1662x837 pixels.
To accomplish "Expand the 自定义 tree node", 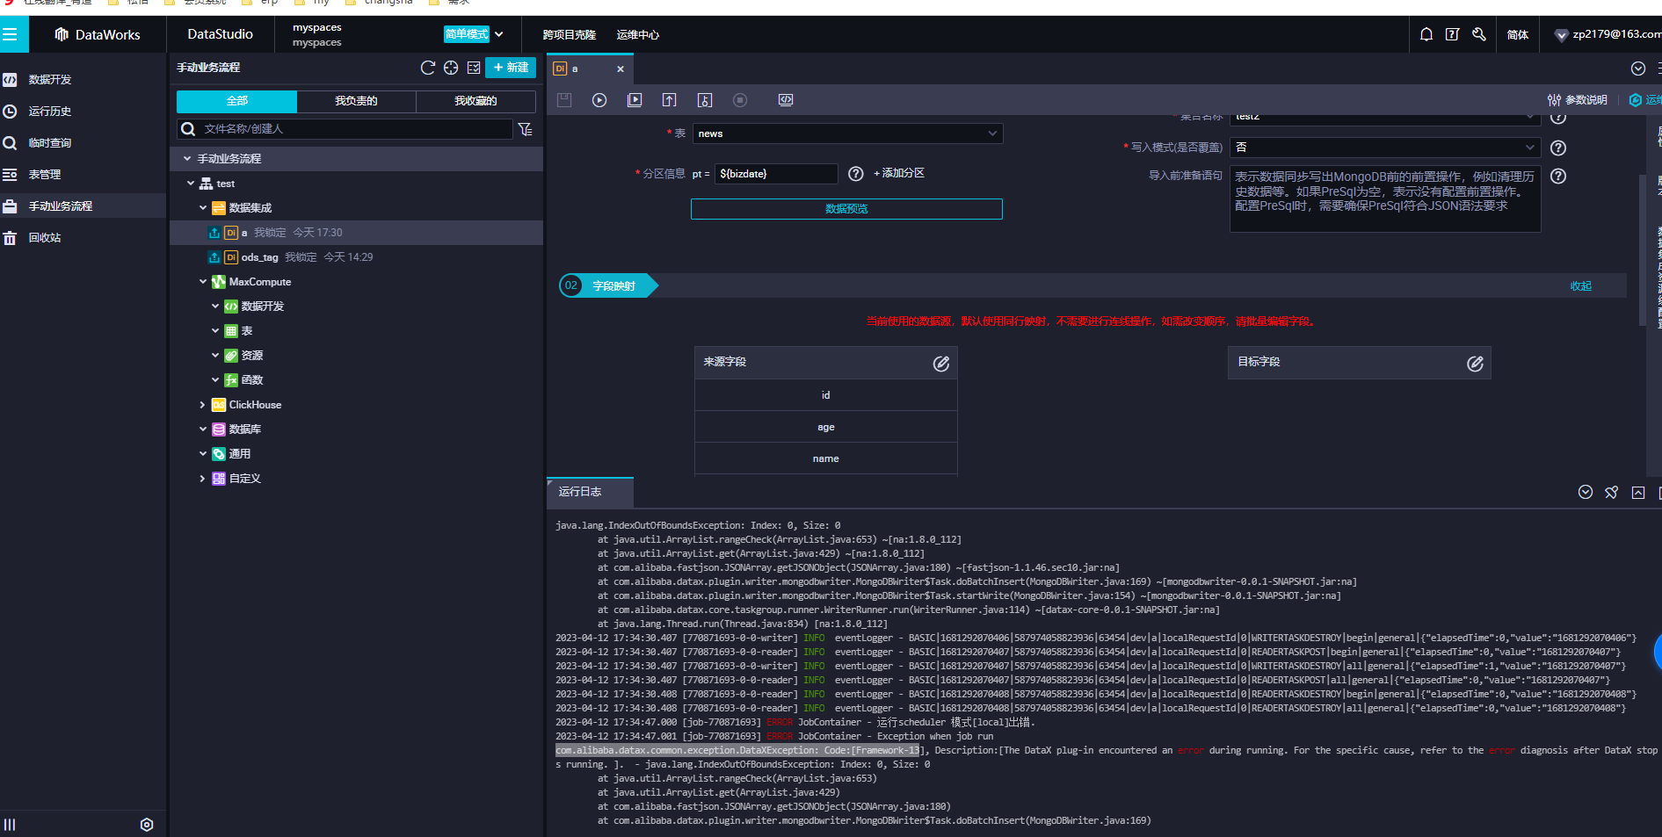I will pos(203,479).
